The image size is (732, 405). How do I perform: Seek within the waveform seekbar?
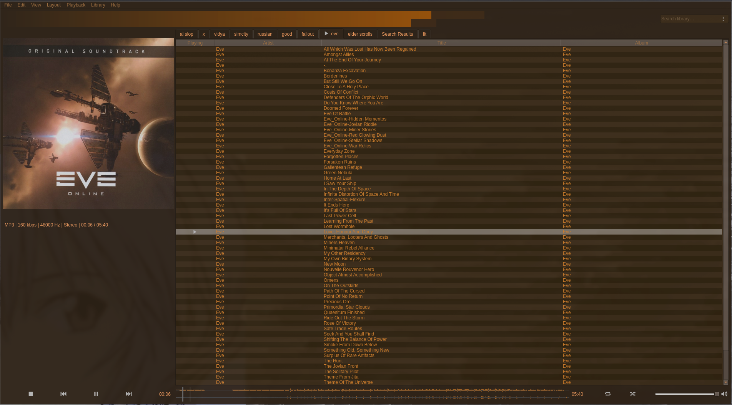pos(372,394)
